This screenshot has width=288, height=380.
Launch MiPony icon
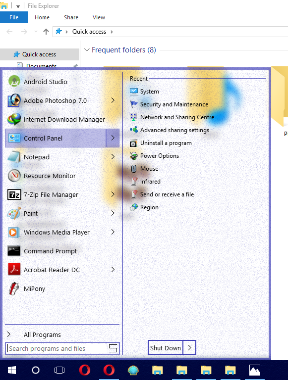click(14, 288)
